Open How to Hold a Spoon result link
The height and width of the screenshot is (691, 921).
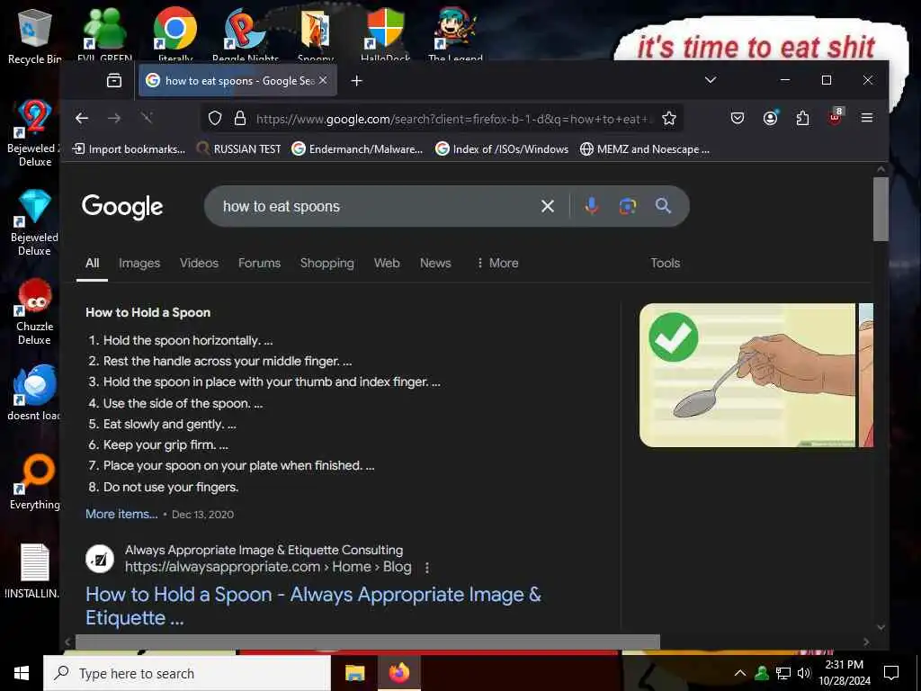[313, 606]
